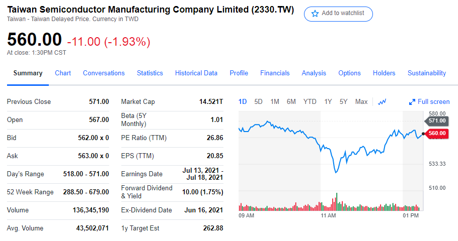Open the chart type comparison icon
458x241 pixels.
click(x=382, y=101)
